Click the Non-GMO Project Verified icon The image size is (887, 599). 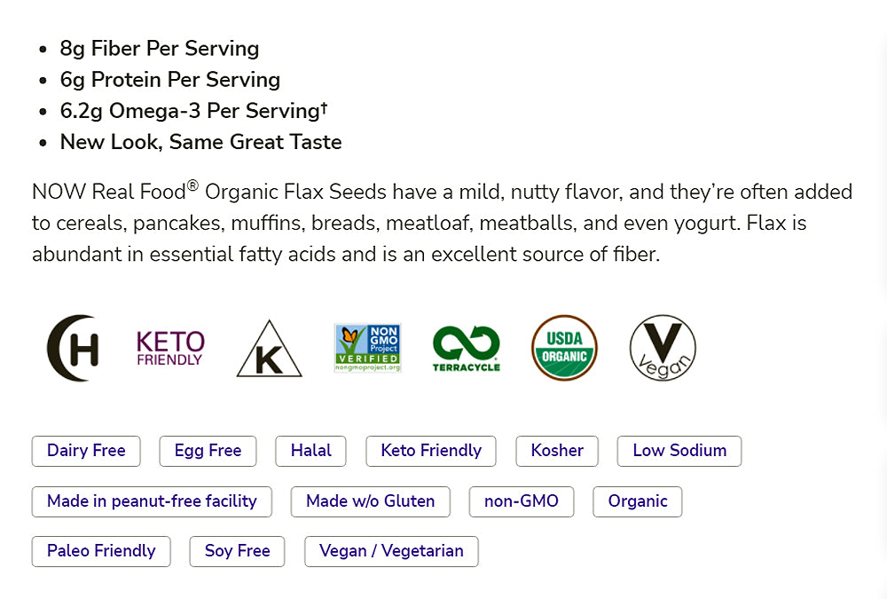(x=368, y=348)
